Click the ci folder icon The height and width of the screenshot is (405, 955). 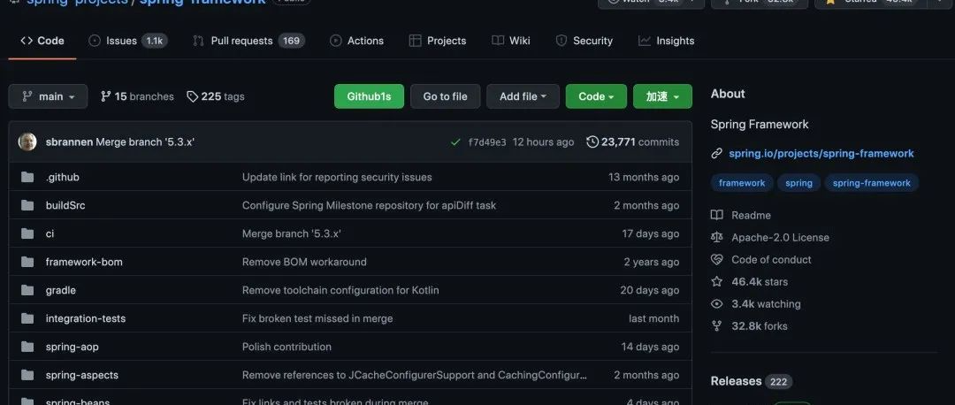[27, 233]
